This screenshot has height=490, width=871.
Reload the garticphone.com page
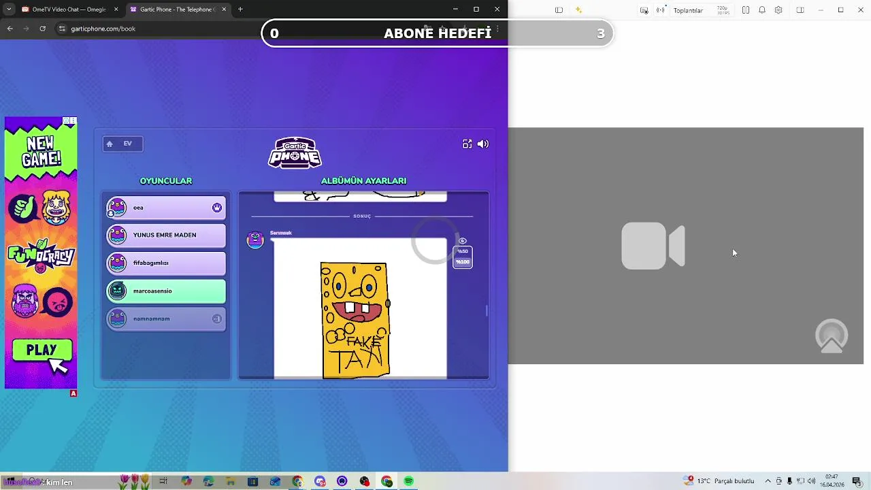42,29
